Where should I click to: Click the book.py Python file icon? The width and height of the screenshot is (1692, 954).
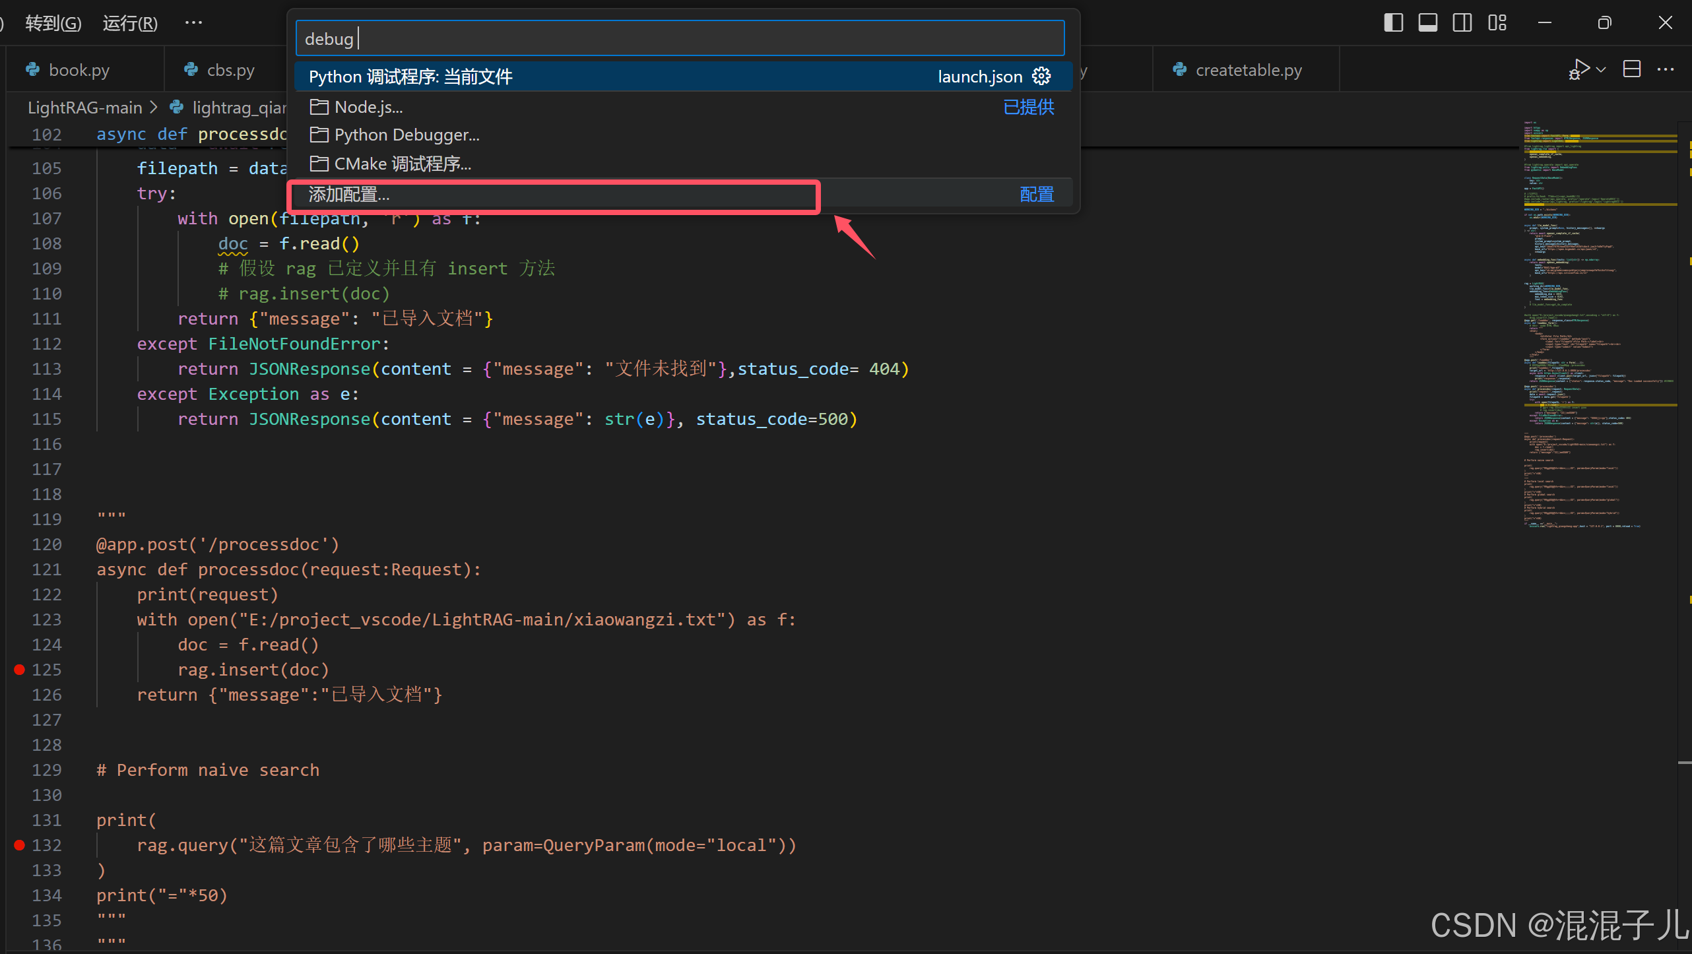[33, 69]
